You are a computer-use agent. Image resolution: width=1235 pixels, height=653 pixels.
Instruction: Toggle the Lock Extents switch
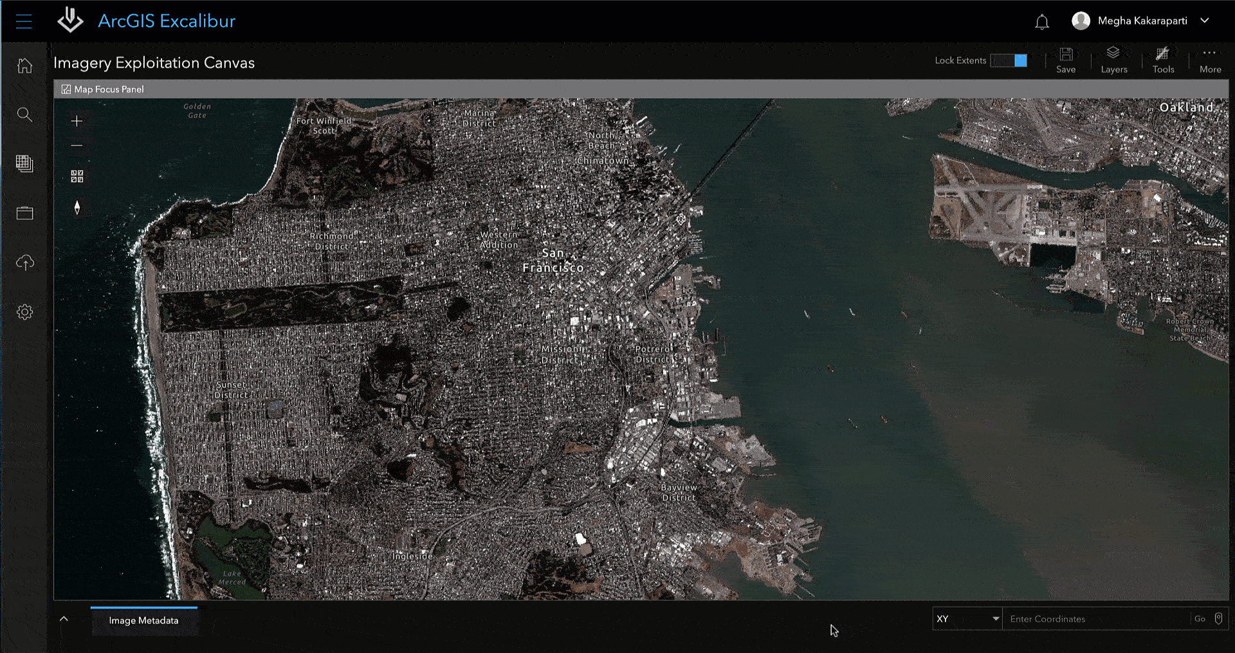coord(1009,60)
